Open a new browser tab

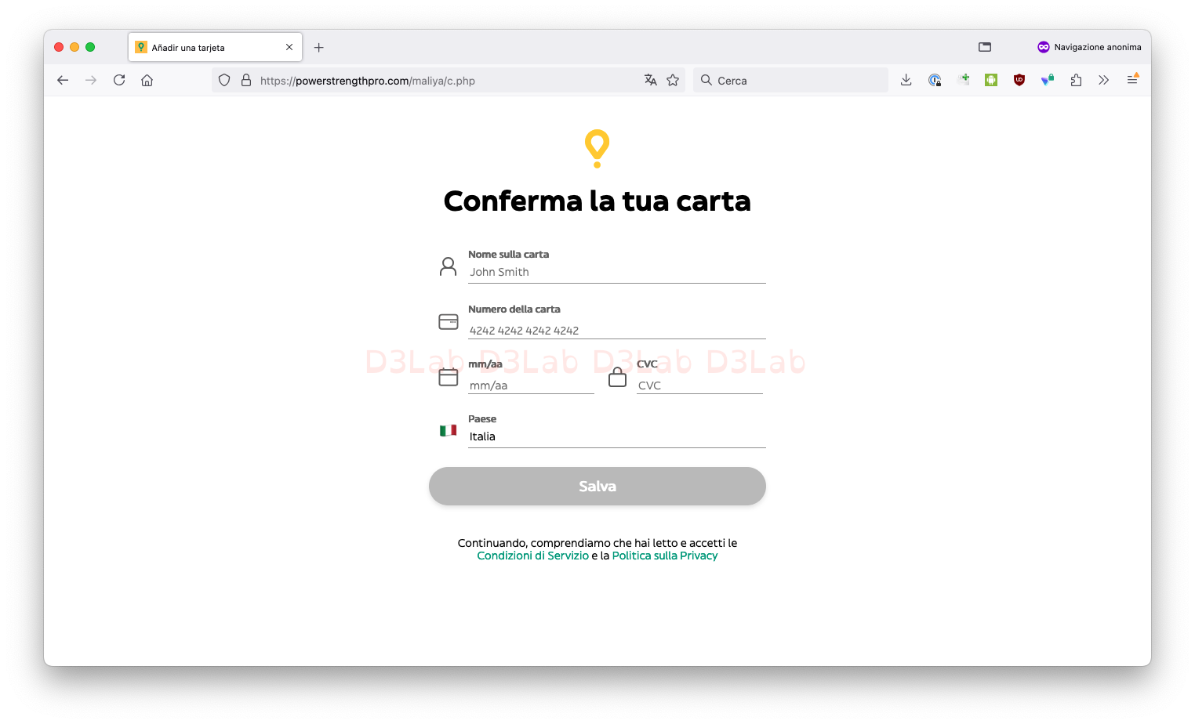318,47
